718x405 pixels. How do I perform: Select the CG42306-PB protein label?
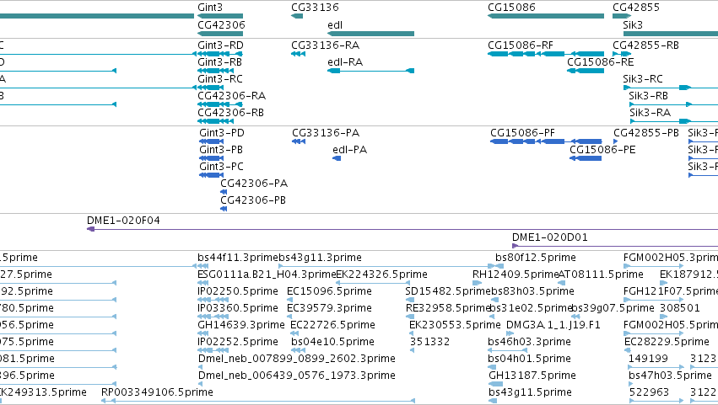point(253,200)
